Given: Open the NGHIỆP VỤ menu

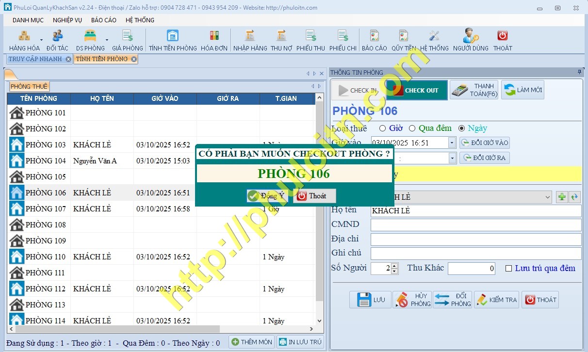Looking at the screenshot, I should [67, 20].
